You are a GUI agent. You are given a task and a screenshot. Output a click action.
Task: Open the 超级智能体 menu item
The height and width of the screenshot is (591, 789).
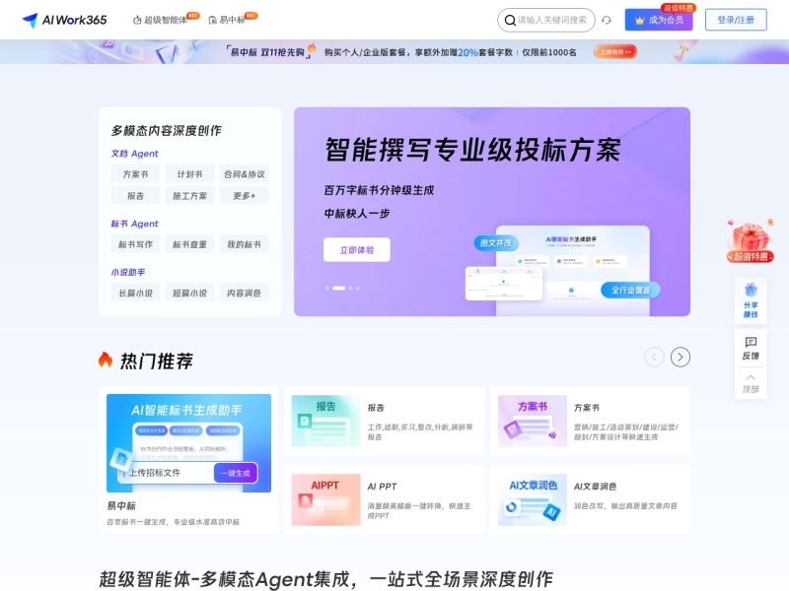point(161,20)
